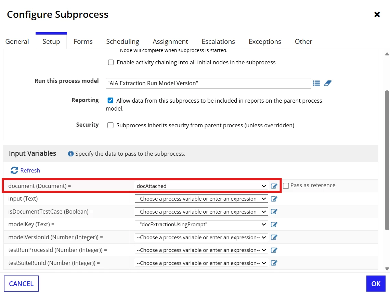Switch to the Forms tab
Image resolution: width=390 pixels, height=294 pixels.
click(83, 41)
